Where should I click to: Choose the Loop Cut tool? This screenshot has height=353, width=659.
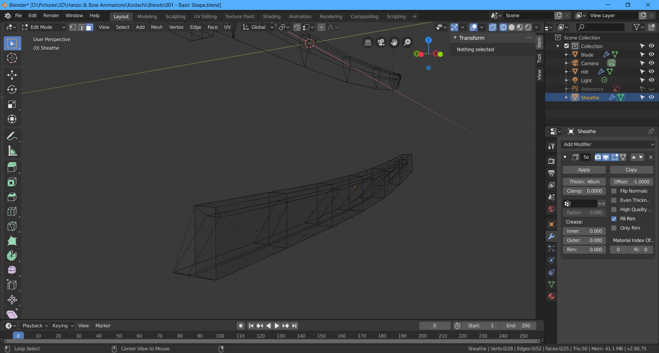(x=12, y=211)
